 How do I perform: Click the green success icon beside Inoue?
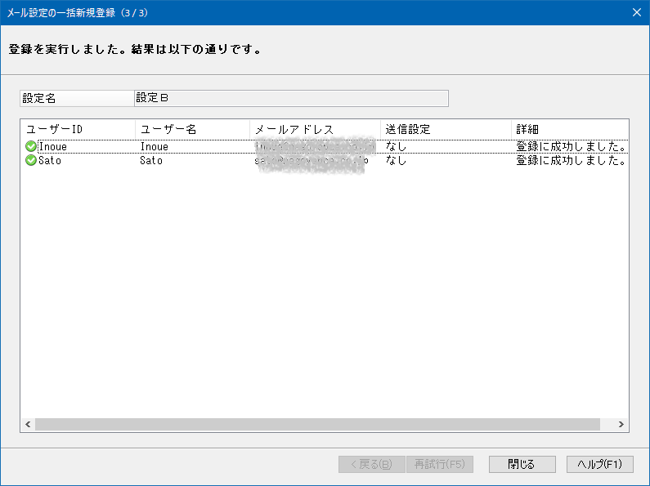[31, 146]
